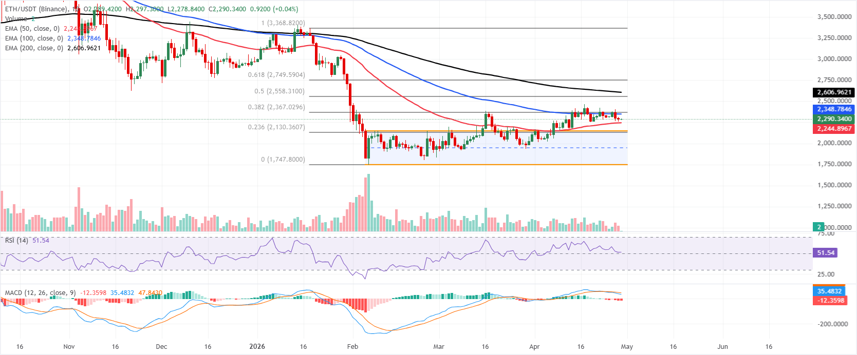Click the red 2,244.8967 price tag
Screen dimensions: 857x355
pos(834,129)
